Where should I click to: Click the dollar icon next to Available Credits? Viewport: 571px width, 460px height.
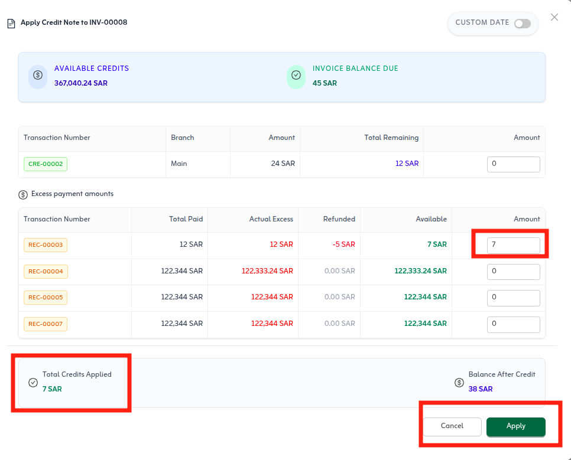pos(38,76)
